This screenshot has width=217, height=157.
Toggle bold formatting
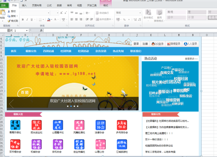(23, 19)
